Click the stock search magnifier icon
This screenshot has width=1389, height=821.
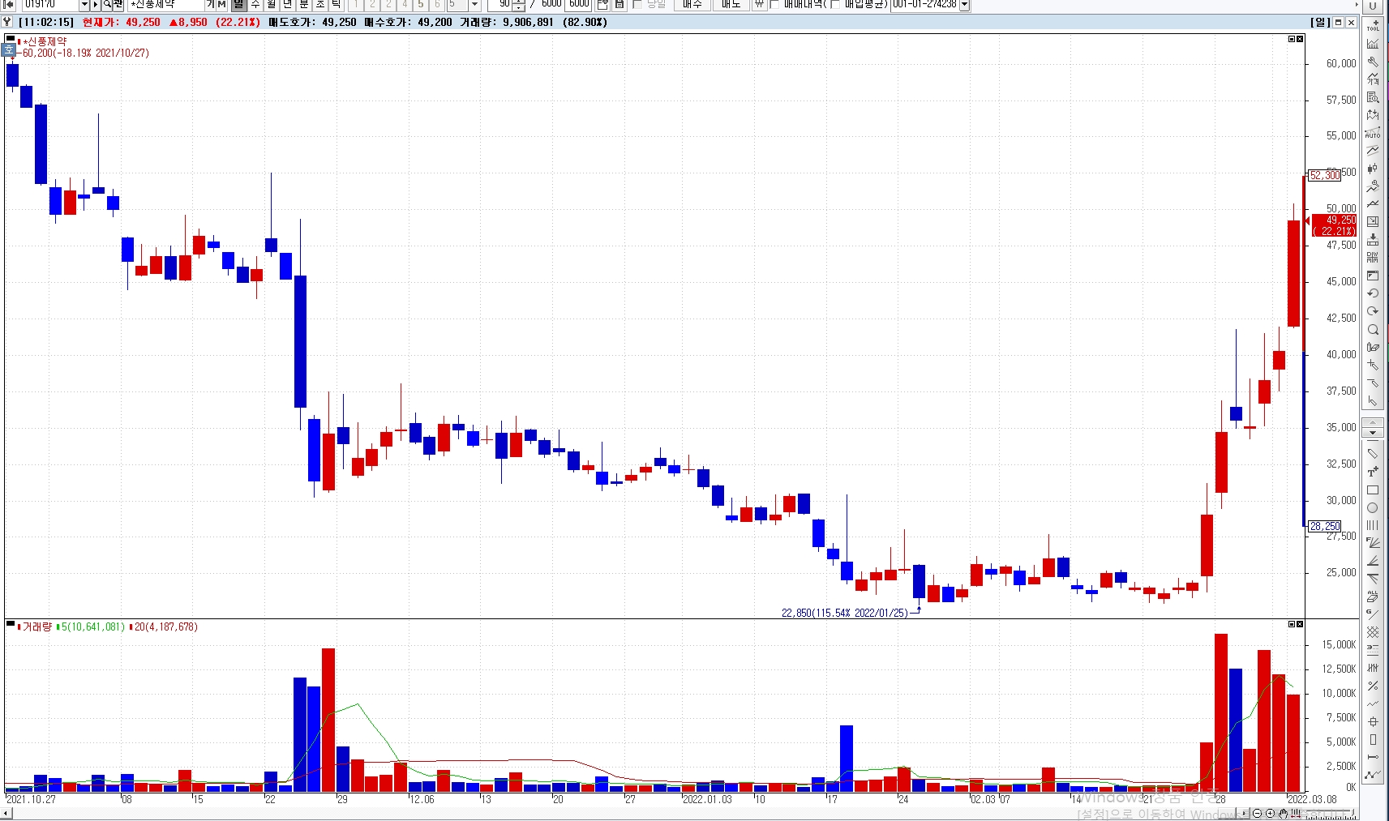[x=107, y=5]
